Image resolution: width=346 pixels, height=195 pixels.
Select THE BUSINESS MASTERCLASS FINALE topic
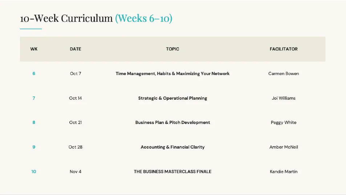pos(172,171)
